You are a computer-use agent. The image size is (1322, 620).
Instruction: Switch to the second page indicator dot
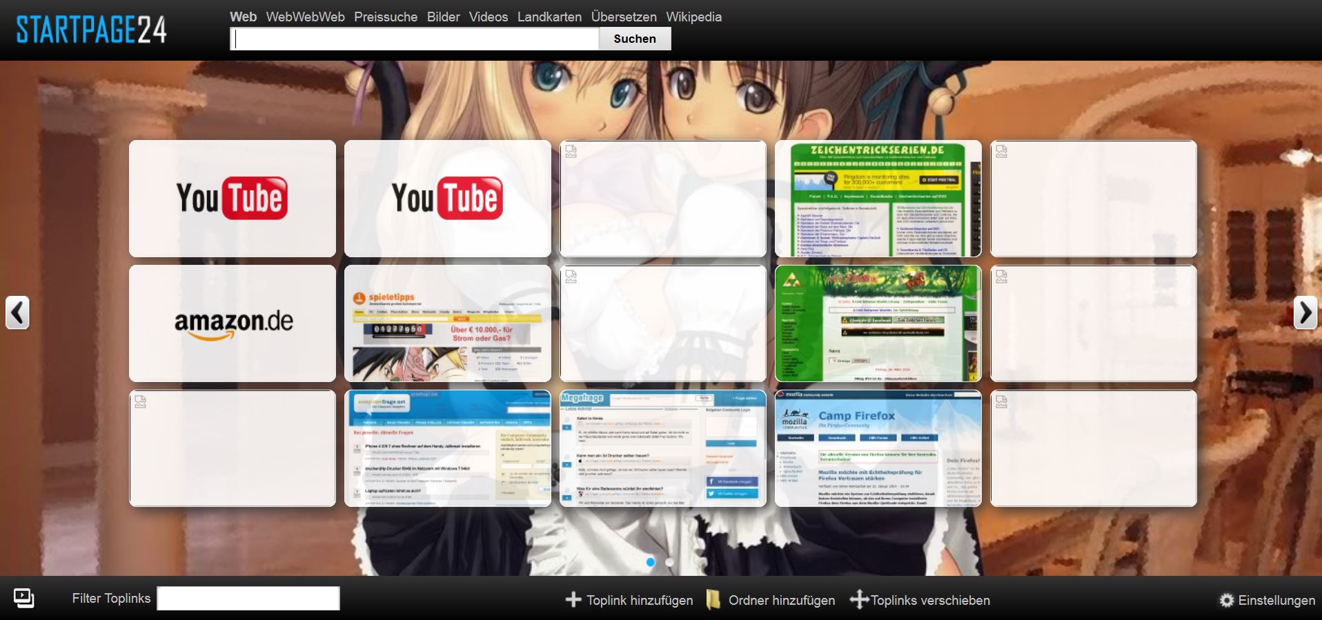(669, 562)
